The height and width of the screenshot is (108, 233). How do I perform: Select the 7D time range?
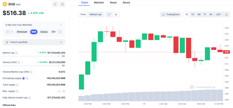pyautogui.click(x=193, y=14)
